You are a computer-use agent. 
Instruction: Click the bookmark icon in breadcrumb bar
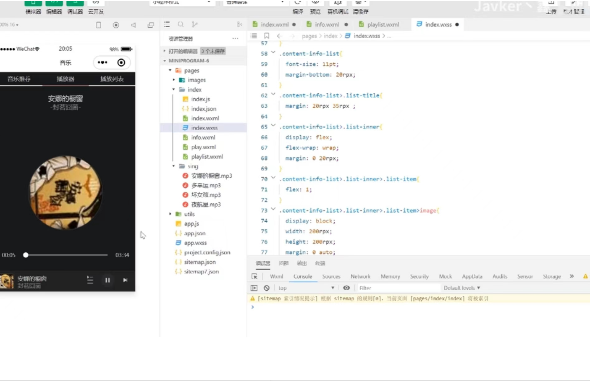point(266,36)
